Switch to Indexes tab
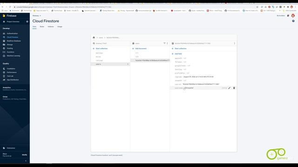Image resolution: width=298 pixels, height=167 pixels. pos(51,27)
